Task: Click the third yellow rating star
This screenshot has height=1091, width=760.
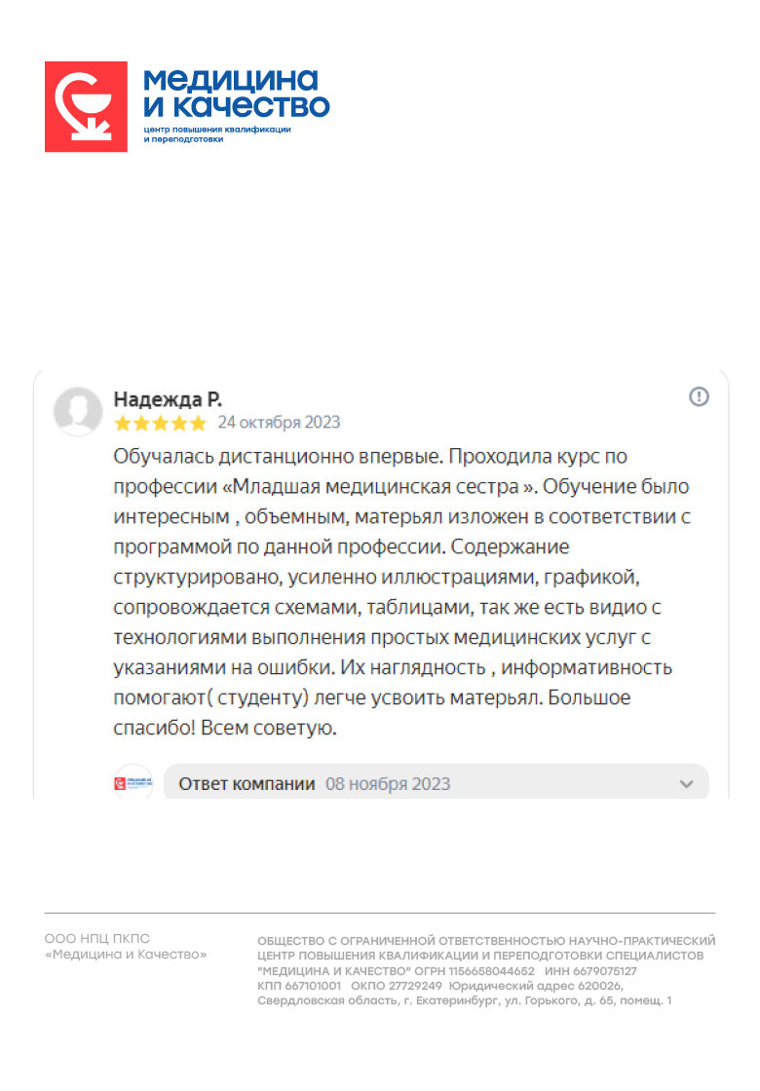Action: point(160,423)
